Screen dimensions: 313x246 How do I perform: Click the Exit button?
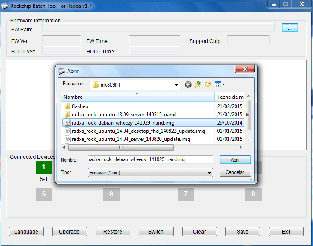pos(286,232)
